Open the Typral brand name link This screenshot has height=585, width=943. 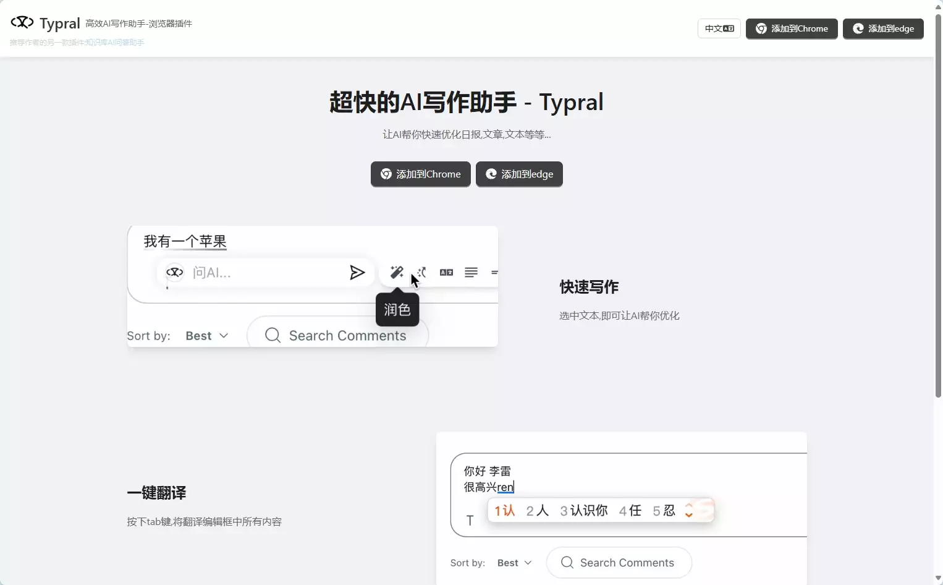coord(60,23)
